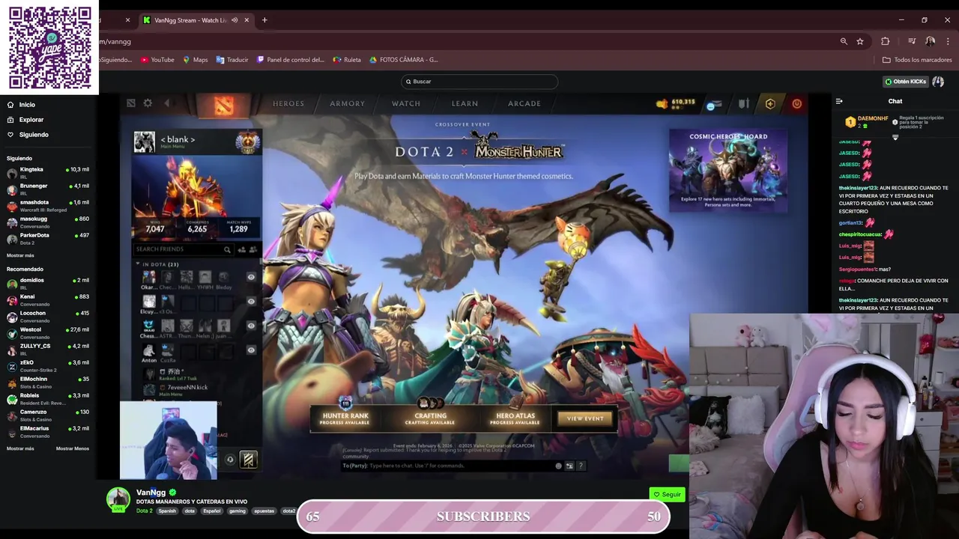Go to Explorar in Kick sidebar
Screen dimensions: 959x539
(31, 120)
